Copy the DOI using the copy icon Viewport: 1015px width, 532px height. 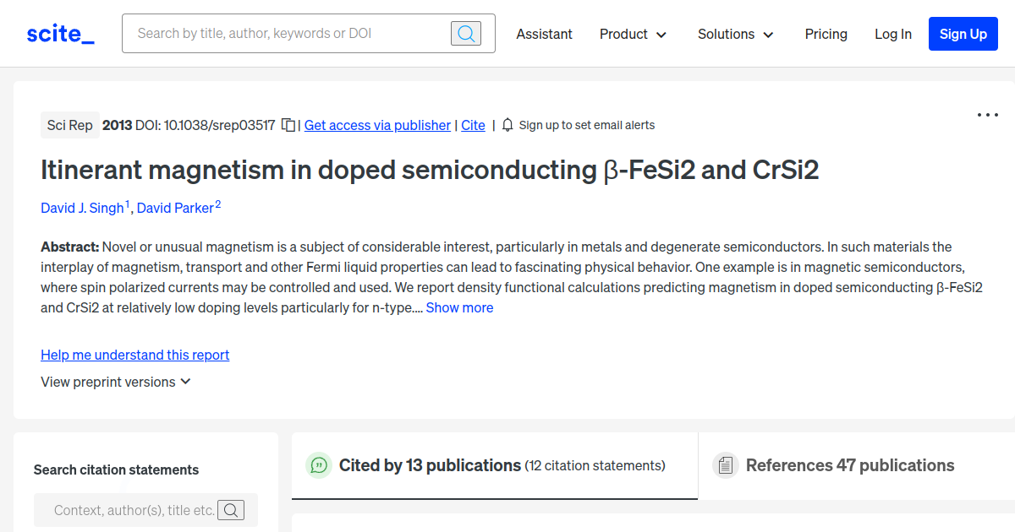[x=288, y=124]
